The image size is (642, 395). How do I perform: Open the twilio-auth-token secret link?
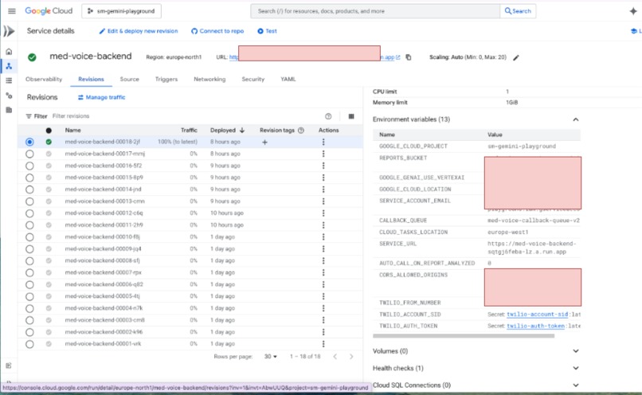535,326
